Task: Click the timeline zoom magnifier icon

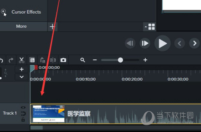Action: pos(83,60)
